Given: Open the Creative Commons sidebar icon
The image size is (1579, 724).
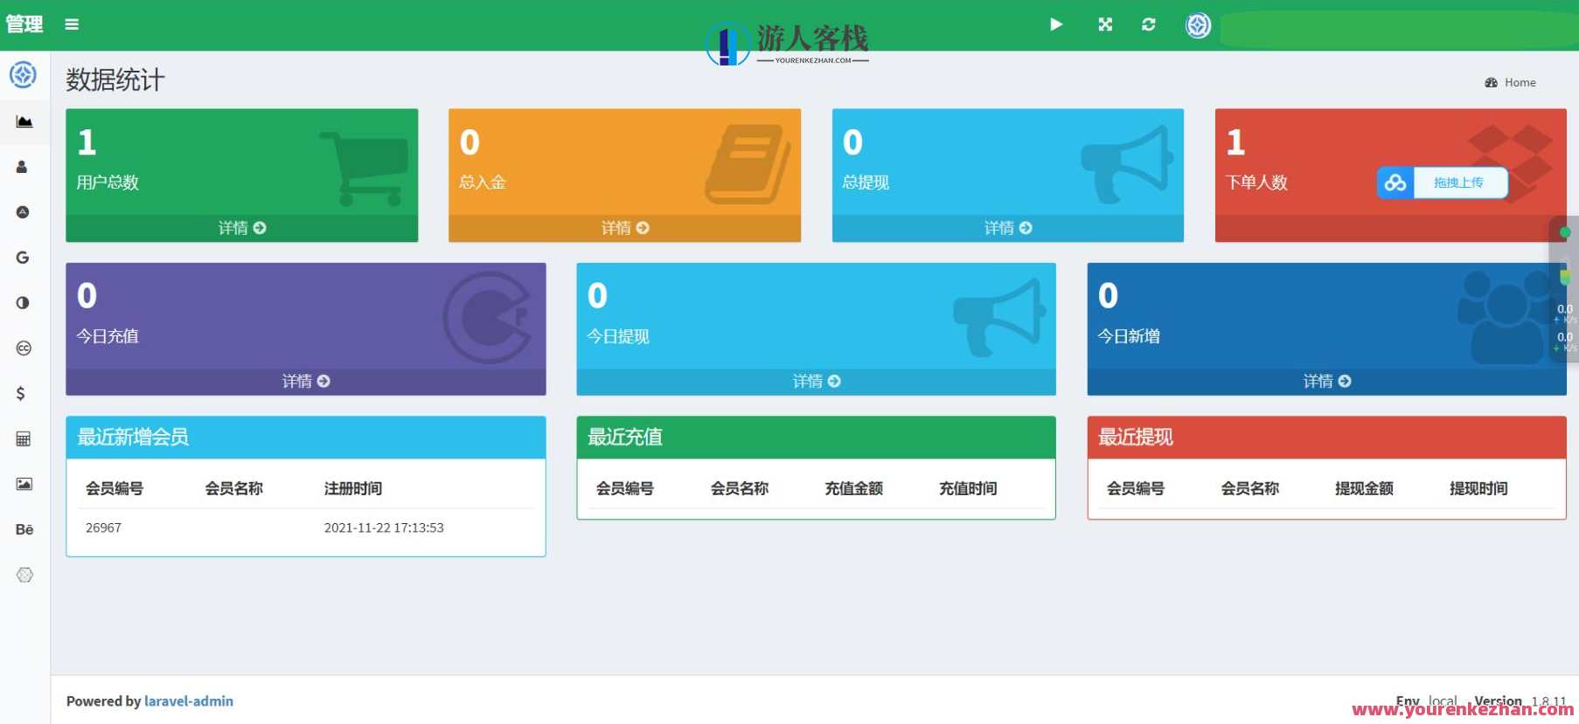Looking at the screenshot, I should point(24,348).
